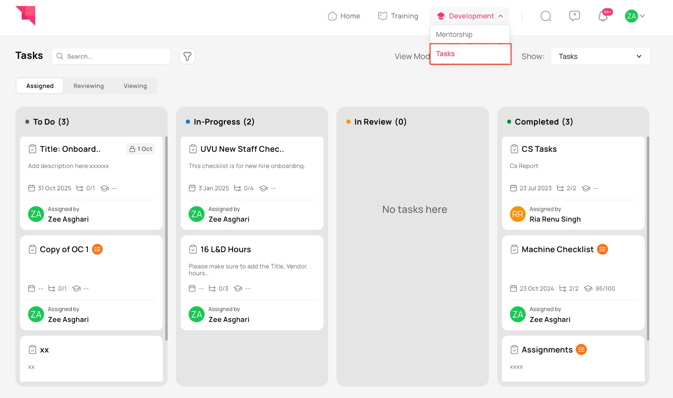Click orange badge next to Assignments
The width and height of the screenshot is (673, 398).
tap(581, 350)
